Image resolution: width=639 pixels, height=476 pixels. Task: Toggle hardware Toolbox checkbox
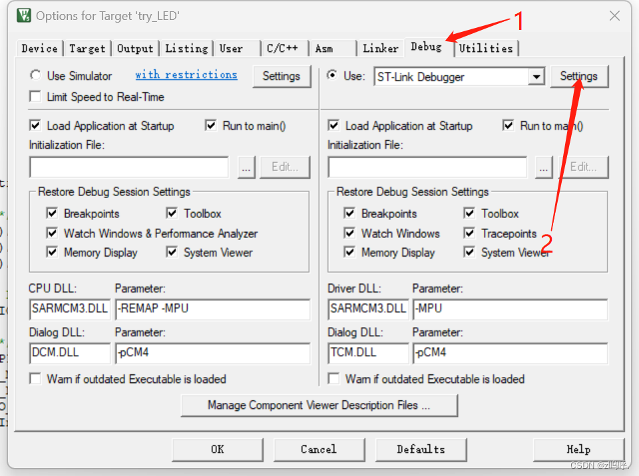pos(469,213)
